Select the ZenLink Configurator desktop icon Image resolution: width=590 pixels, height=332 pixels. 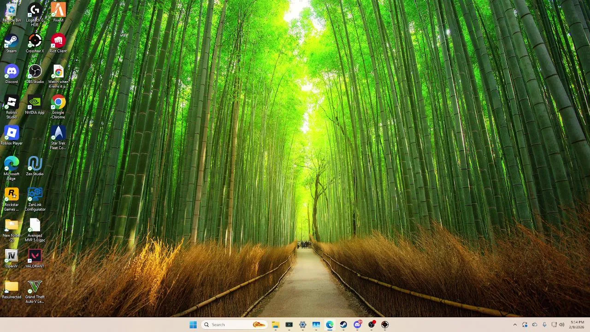coord(35,200)
